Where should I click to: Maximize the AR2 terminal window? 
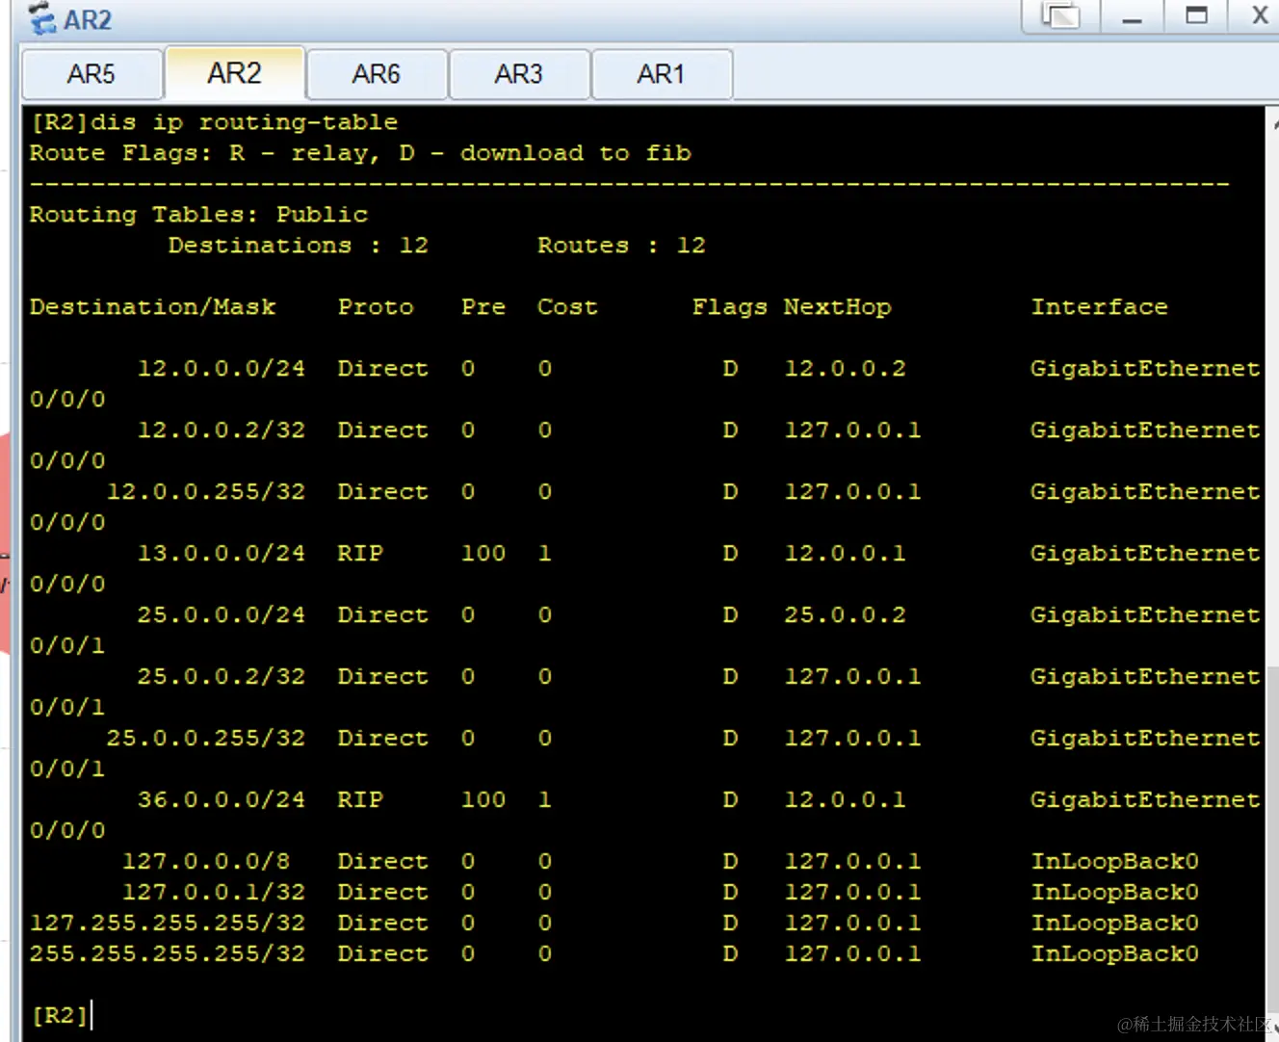click(x=1196, y=16)
